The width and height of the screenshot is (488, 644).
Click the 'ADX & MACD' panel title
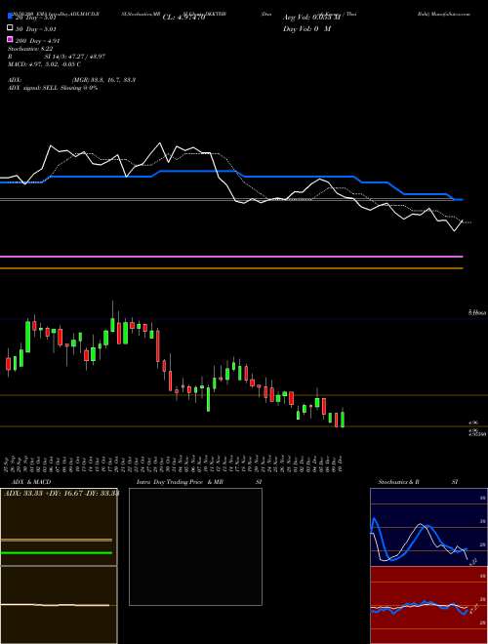(31, 482)
